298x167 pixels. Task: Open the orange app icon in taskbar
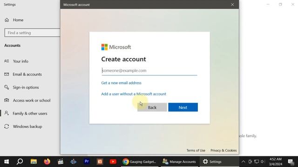[x=100, y=161]
